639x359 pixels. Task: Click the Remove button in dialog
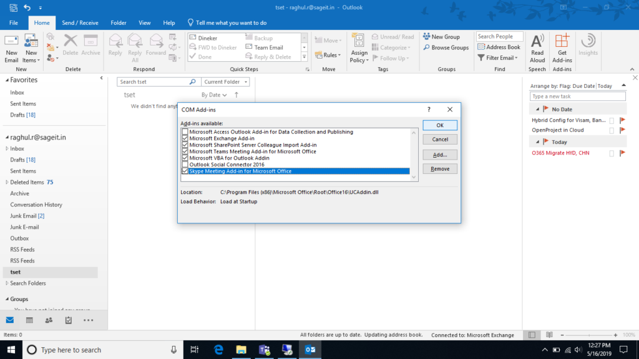[440, 169]
